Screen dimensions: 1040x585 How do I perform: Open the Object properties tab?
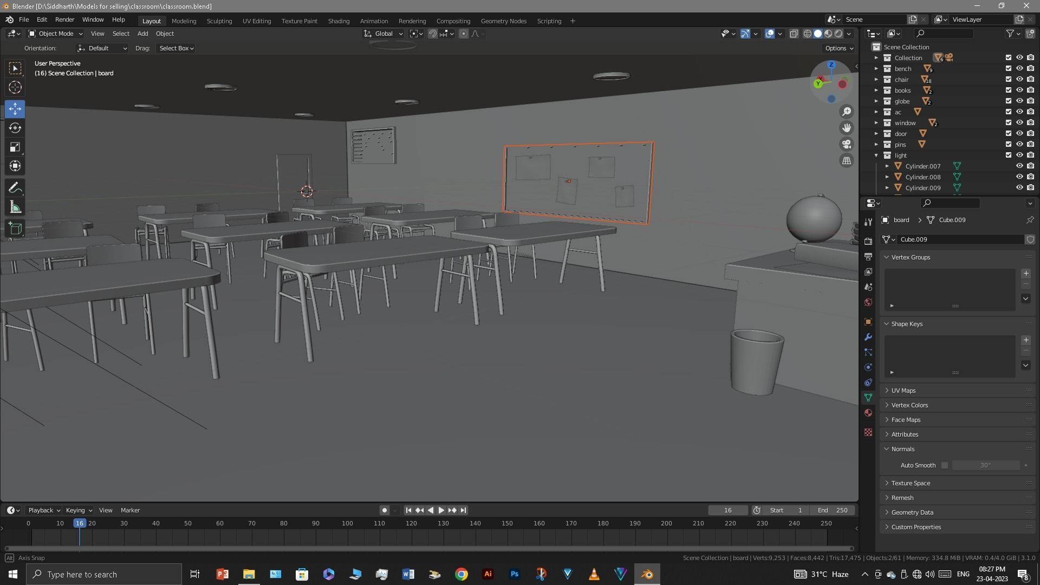[x=868, y=322]
